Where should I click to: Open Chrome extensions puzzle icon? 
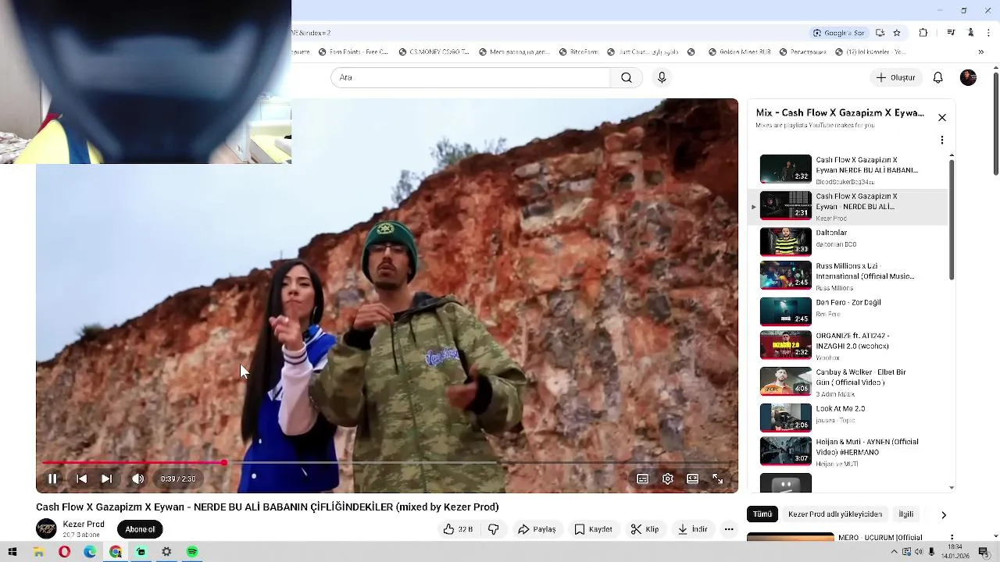[923, 33]
